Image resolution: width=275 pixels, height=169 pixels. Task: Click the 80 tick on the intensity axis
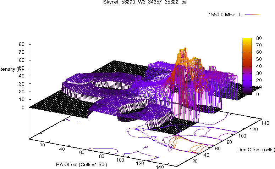coord(22,44)
